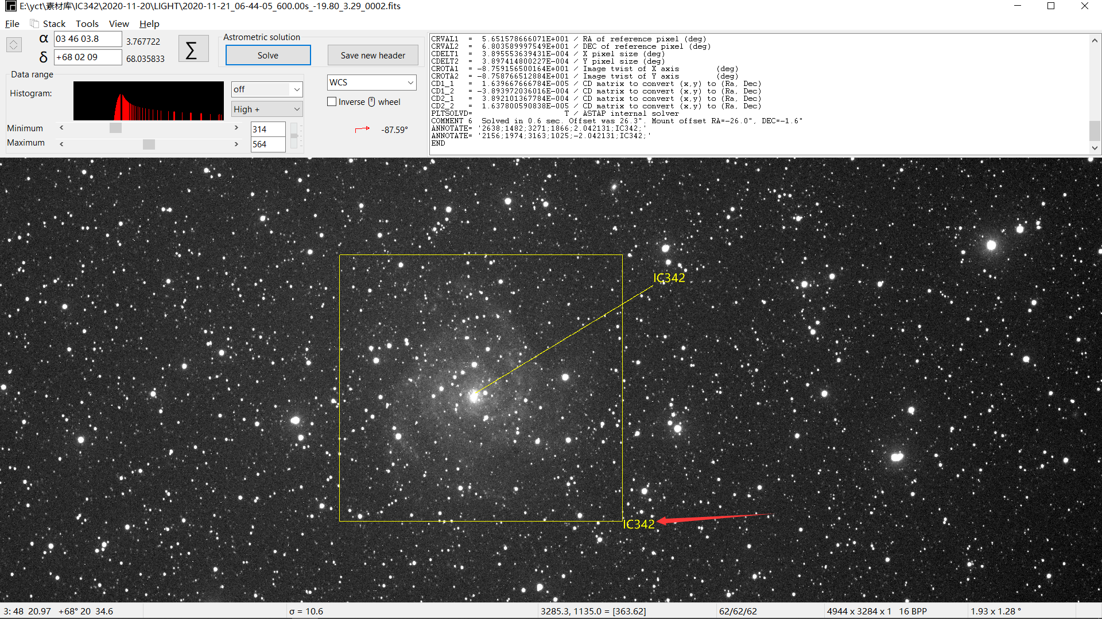Image resolution: width=1102 pixels, height=619 pixels.
Task: Click status bar sigma value 10.6
Action: (x=306, y=611)
